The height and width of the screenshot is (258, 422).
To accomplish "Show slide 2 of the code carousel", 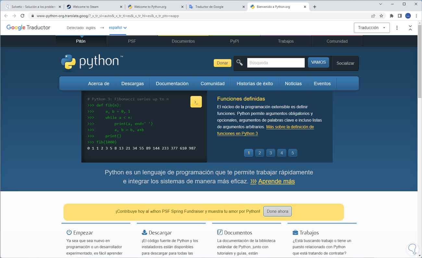I will [260, 153].
